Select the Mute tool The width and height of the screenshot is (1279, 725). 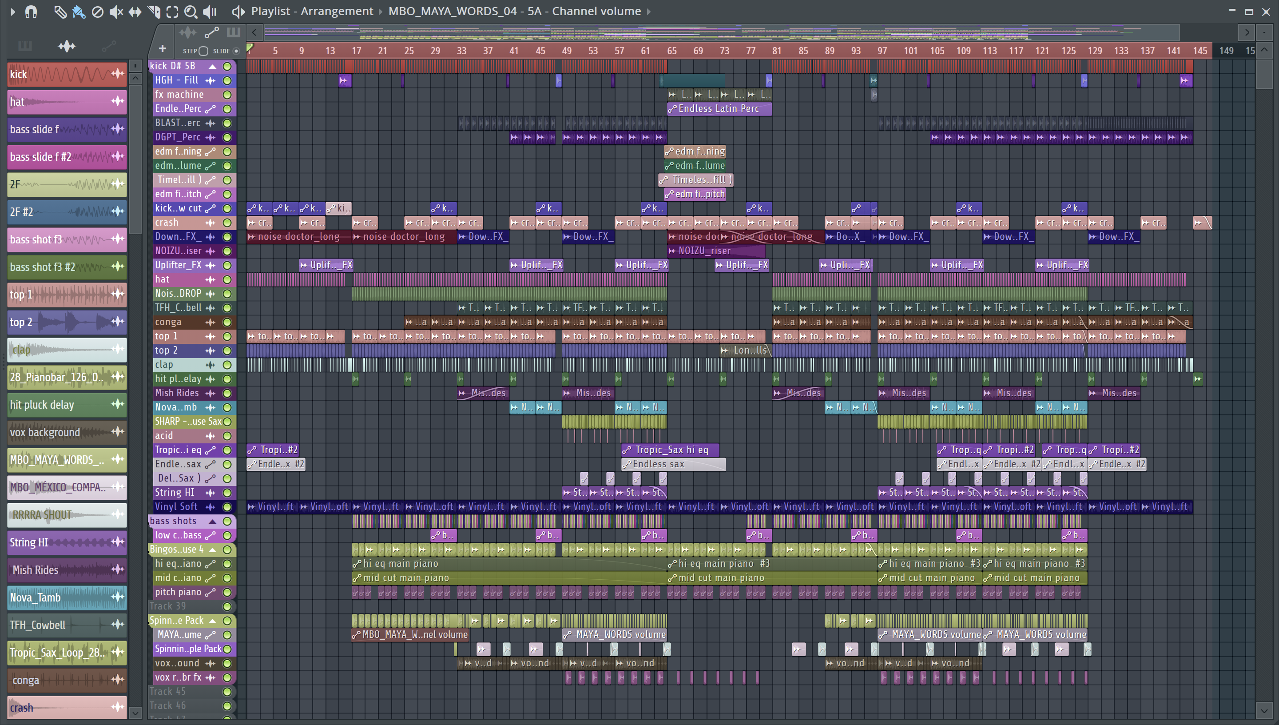point(116,12)
